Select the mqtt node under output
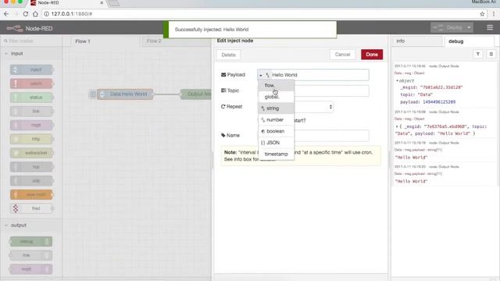 point(31,269)
